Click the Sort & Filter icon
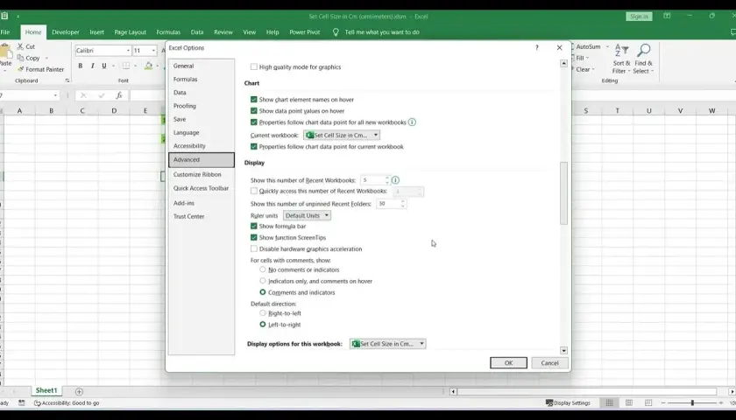Image resolution: width=736 pixels, height=420 pixels. coord(621,51)
